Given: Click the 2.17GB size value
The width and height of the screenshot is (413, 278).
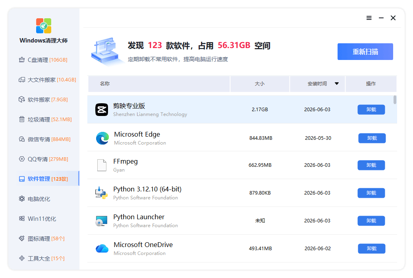Looking at the screenshot, I should [260, 110].
